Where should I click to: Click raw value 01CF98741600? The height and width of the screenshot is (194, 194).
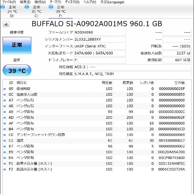click(172, 158)
